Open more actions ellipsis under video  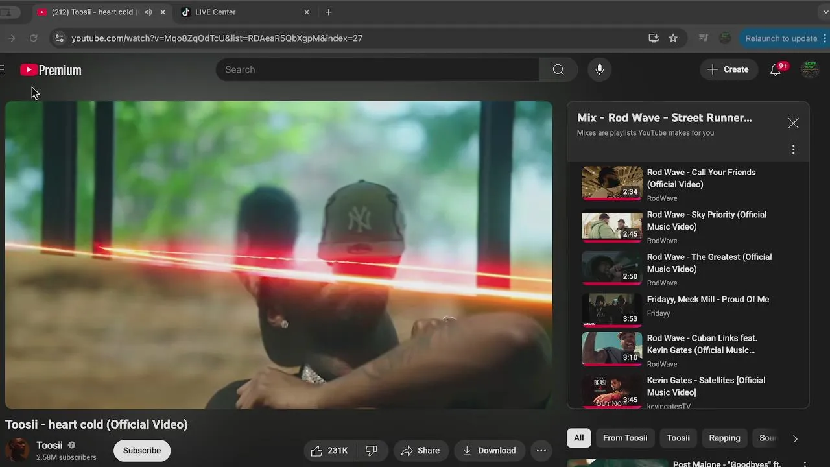541,451
